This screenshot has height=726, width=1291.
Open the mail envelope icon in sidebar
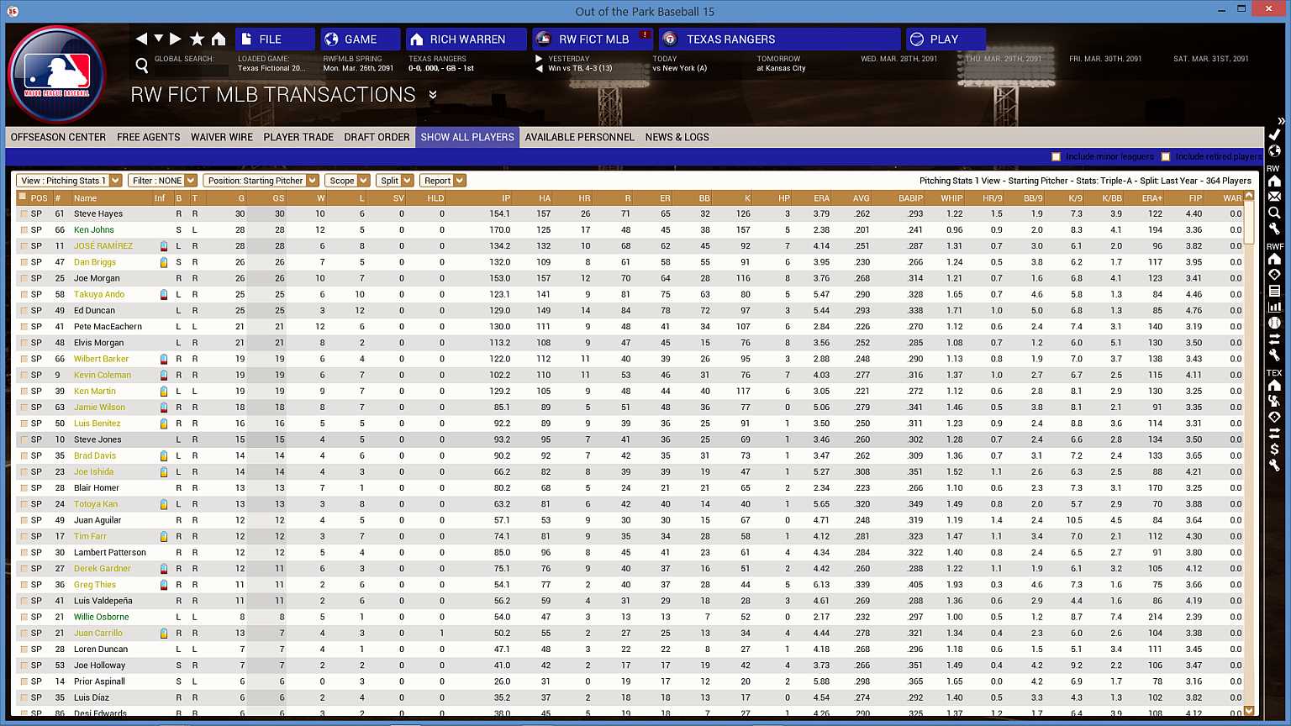coord(1274,197)
